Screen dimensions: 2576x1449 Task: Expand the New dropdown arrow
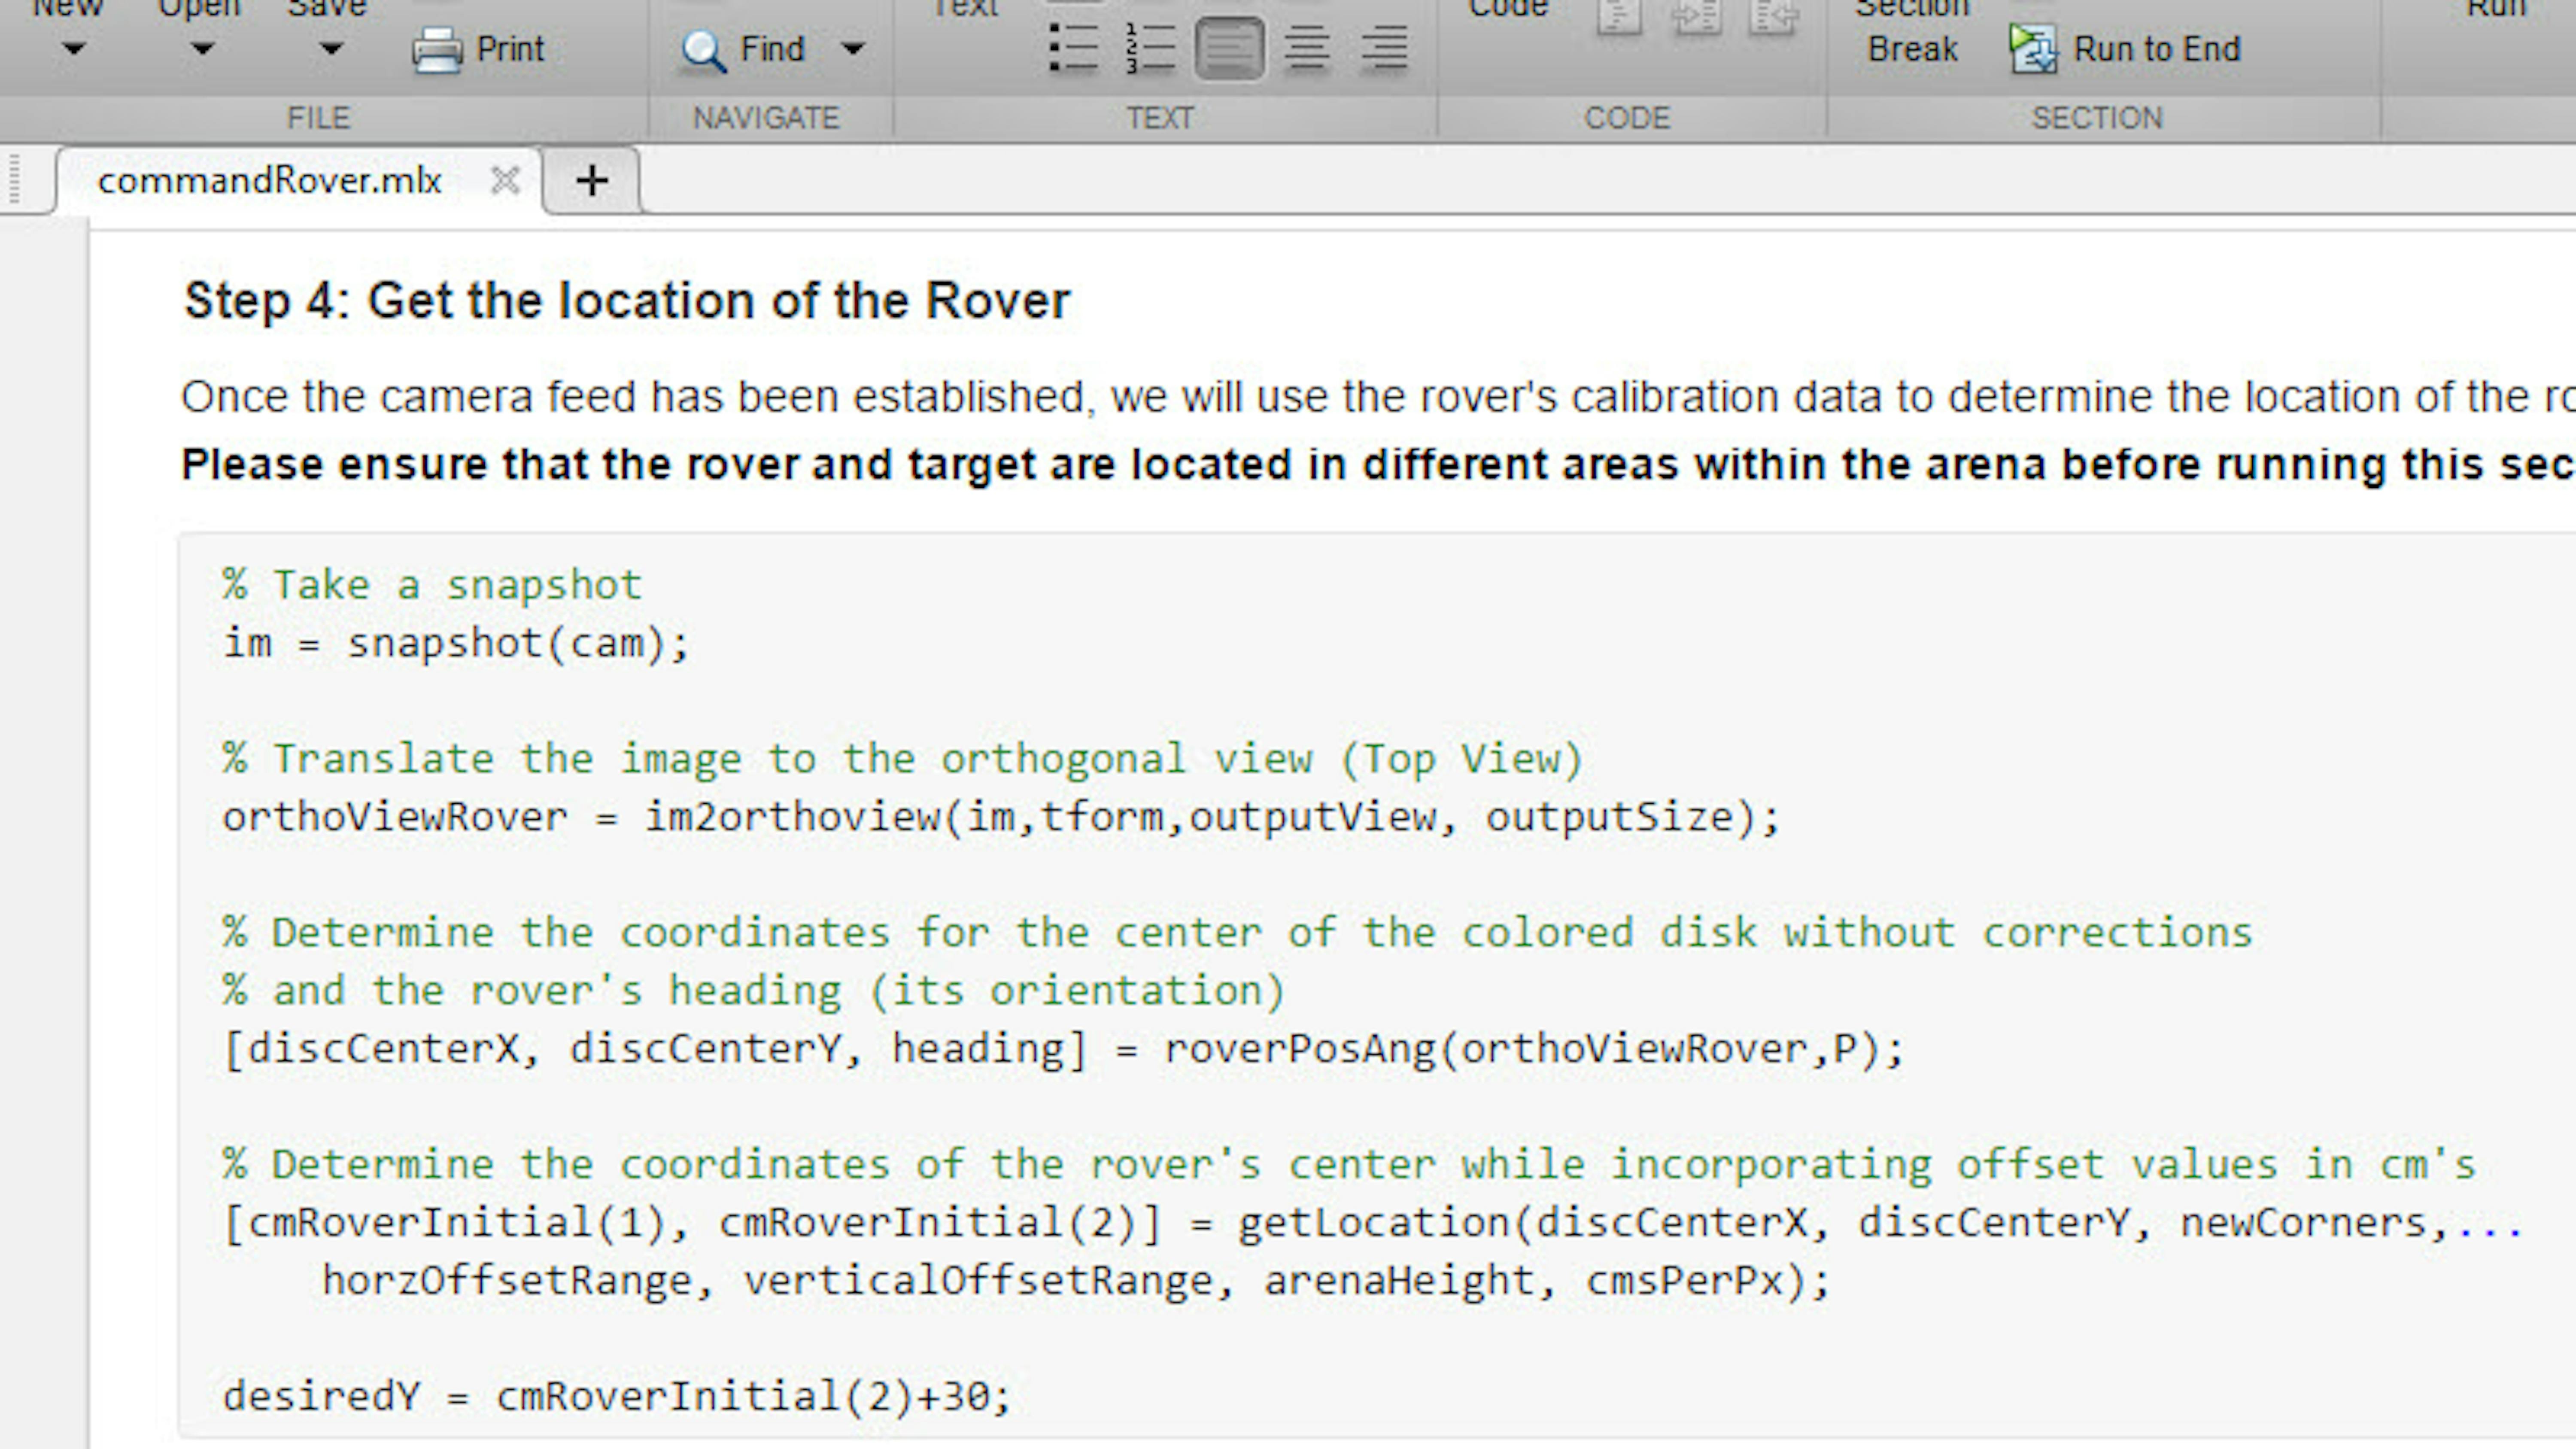(73, 48)
